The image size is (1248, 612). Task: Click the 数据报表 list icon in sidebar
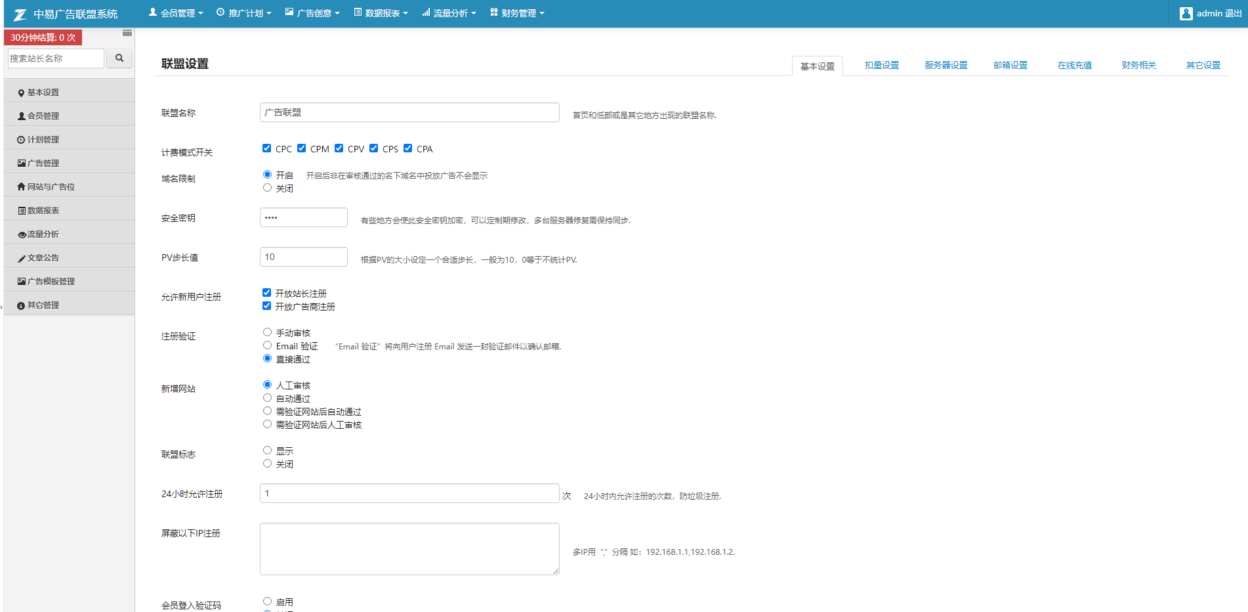click(22, 211)
